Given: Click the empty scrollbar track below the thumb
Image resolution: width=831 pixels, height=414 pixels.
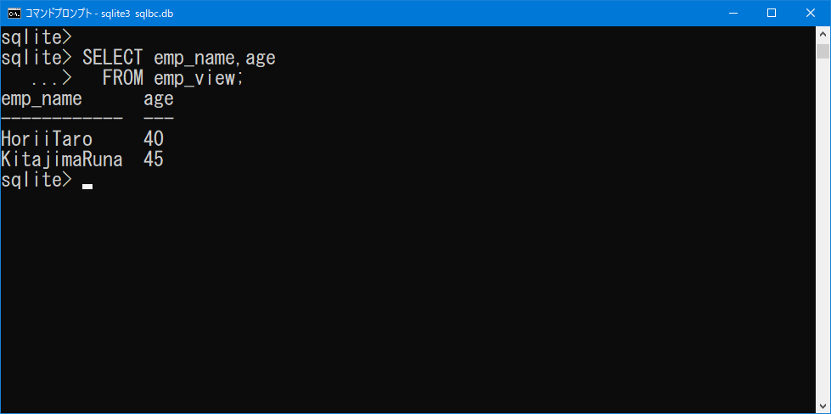Looking at the screenshot, I should [823, 227].
